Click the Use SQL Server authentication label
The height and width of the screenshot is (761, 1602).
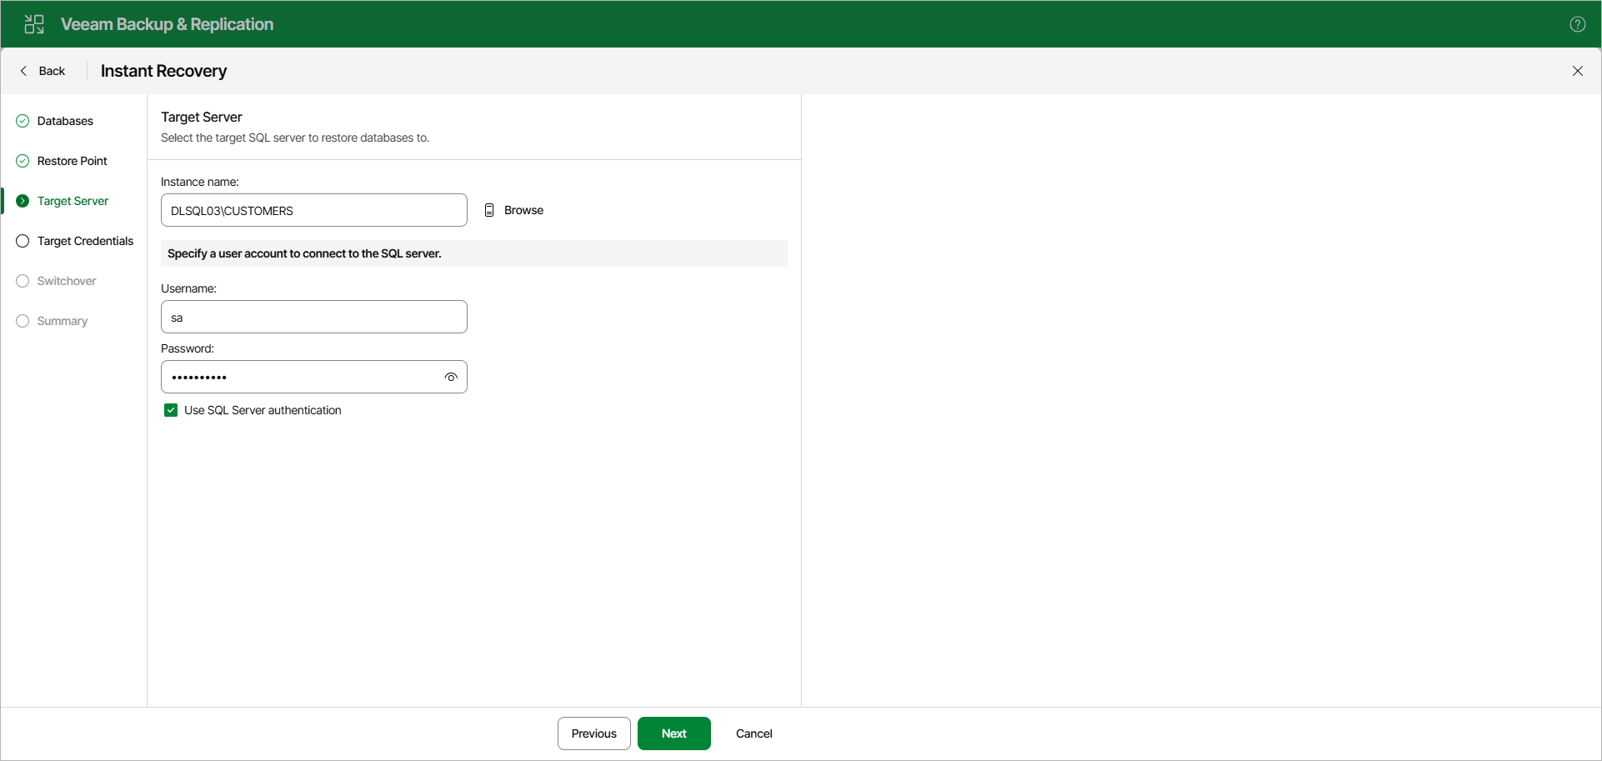[x=263, y=410]
